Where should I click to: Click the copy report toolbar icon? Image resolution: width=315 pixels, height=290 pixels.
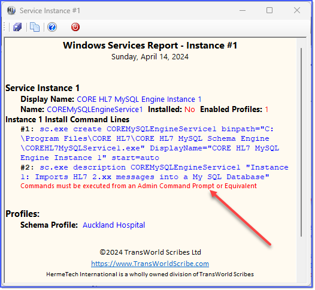[x=35, y=27]
